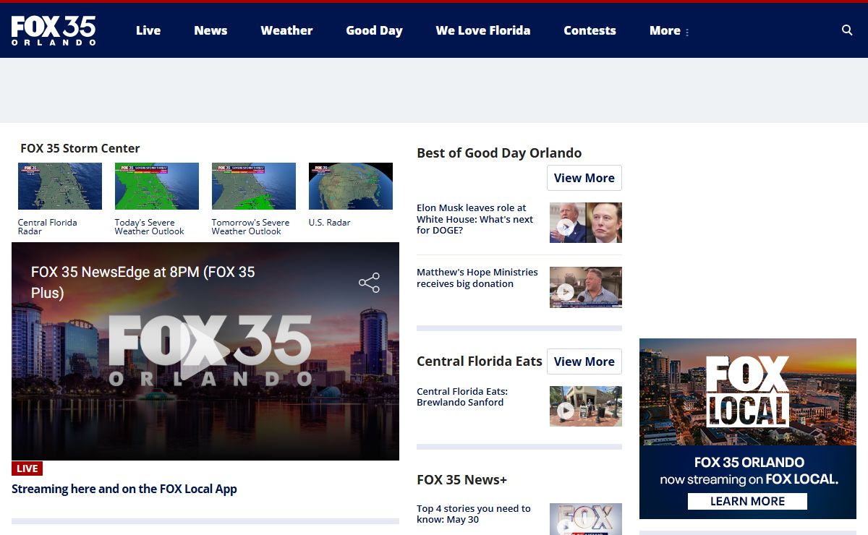Viewport: 868px width, 535px height.
Task: Open the We Love Florida menu item
Action: tap(483, 30)
